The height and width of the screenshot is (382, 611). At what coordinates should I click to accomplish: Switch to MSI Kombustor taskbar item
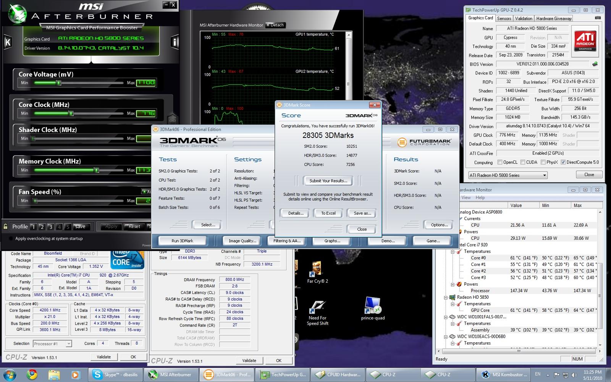[504, 375]
